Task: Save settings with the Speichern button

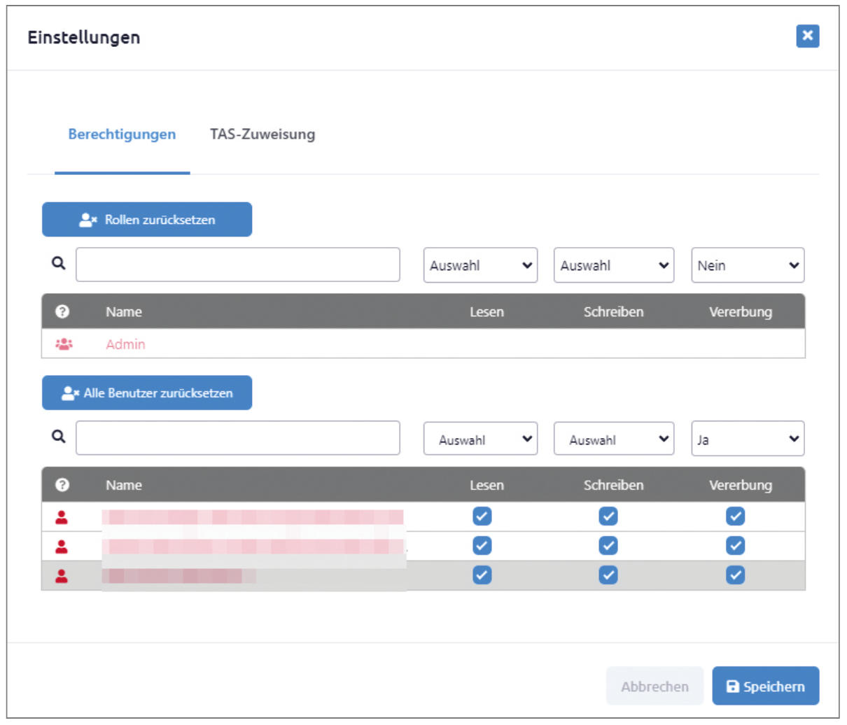Action: [x=766, y=686]
